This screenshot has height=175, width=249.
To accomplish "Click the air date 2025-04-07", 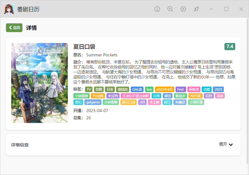I will point(97,111).
